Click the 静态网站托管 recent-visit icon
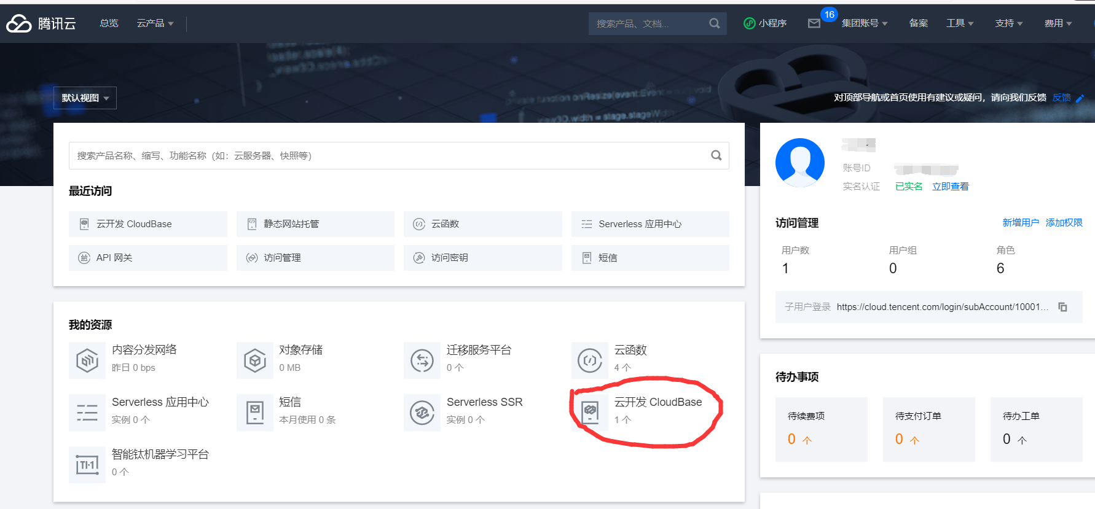This screenshot has height=509, width=1095. (x=252, y=224)
